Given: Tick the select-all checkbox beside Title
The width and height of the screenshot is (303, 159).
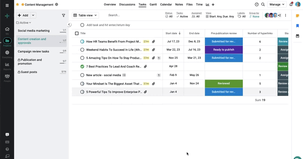Looking at the screenshot, I should 77,33.
